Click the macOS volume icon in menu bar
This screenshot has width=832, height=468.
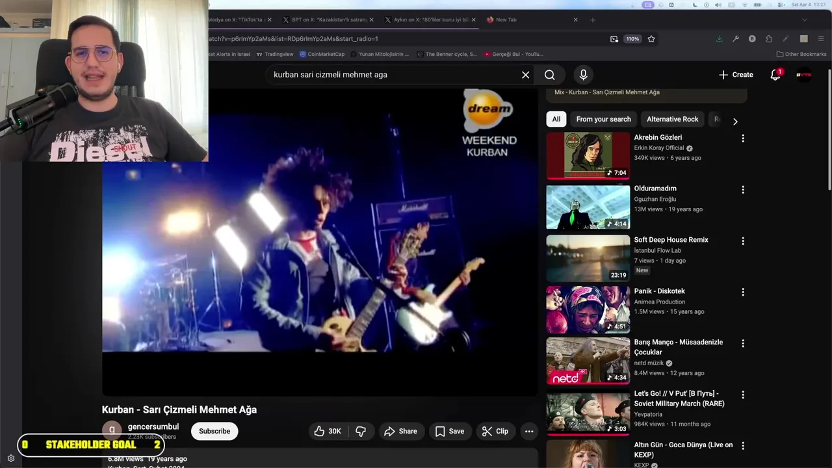coord(718,5)
